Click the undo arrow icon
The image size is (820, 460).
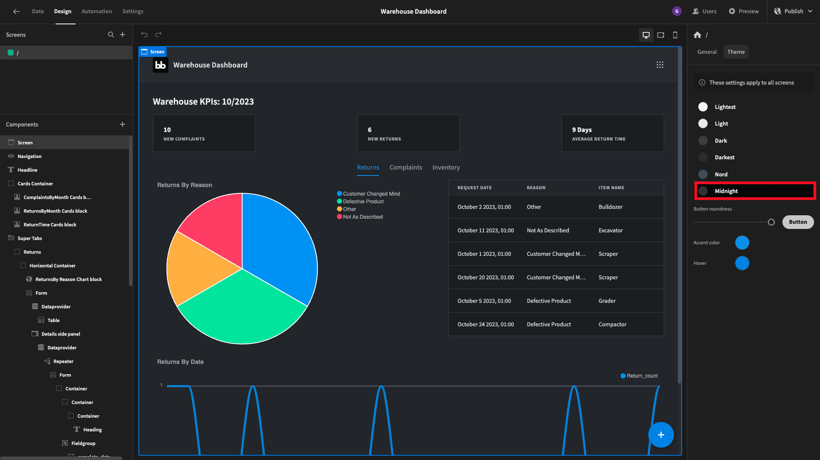click(144, 35)
